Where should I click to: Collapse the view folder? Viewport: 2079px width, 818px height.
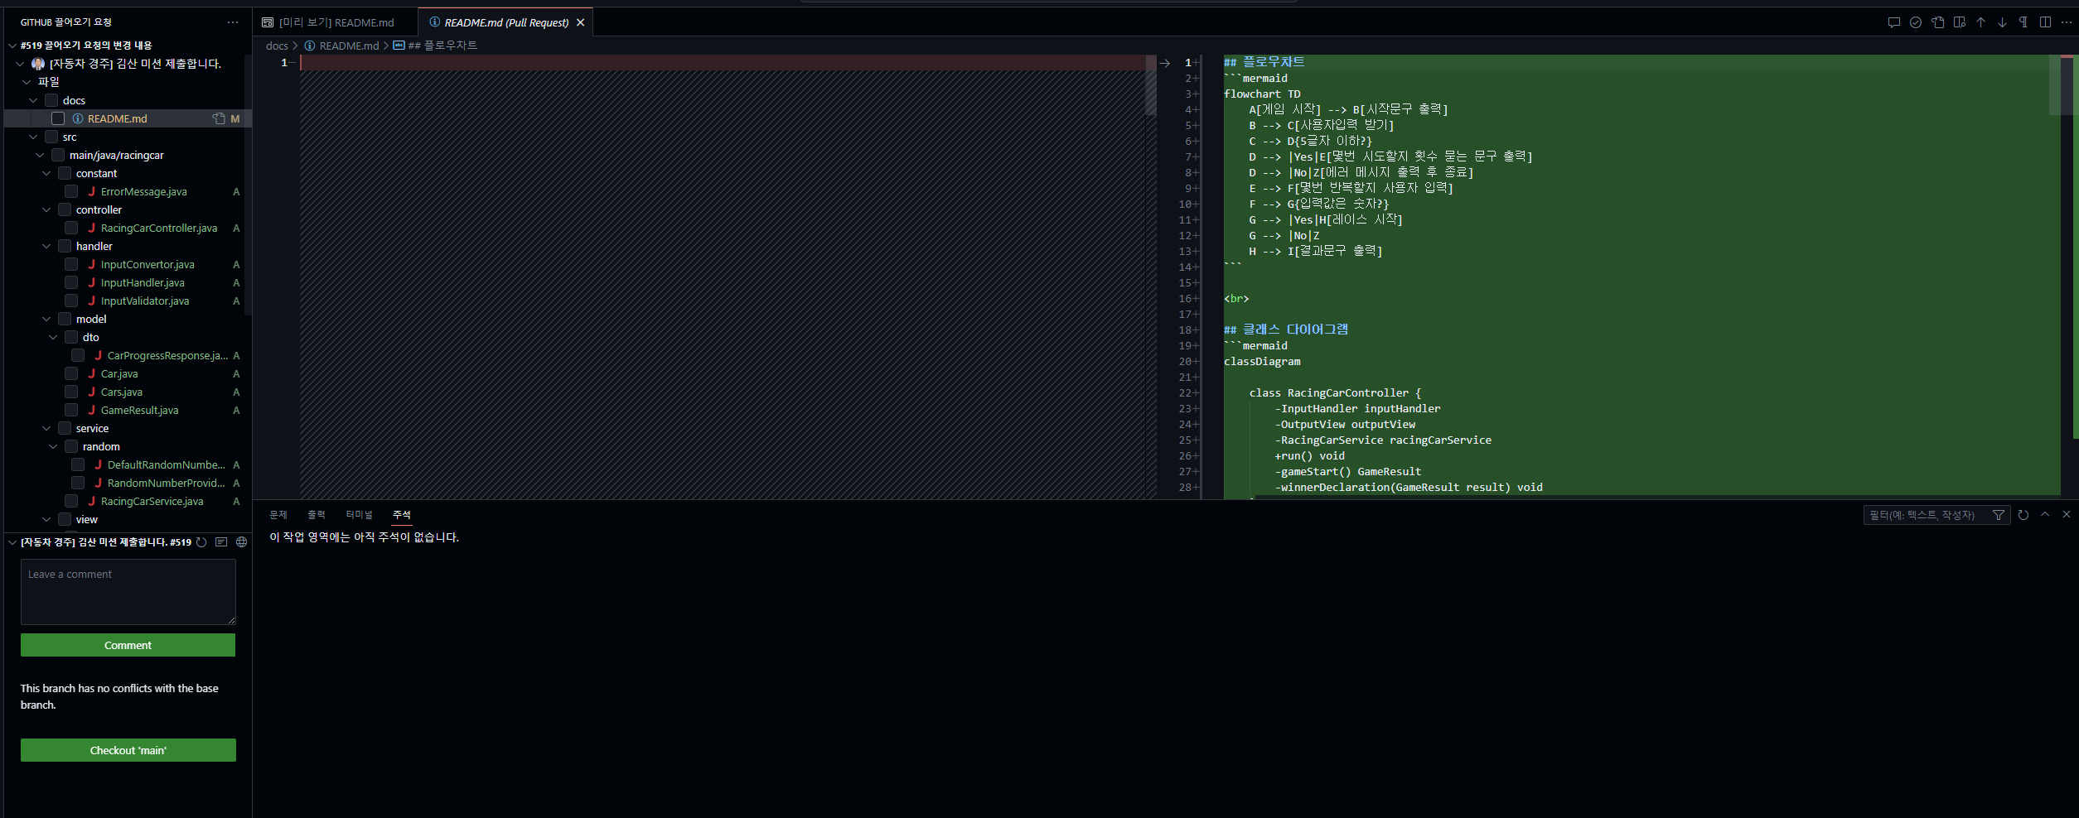[x=46, y=519]
